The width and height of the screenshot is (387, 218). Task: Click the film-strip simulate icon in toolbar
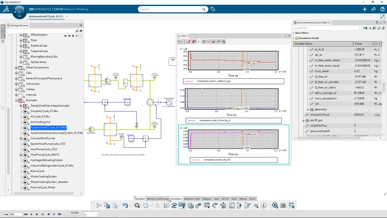(182, 205)
